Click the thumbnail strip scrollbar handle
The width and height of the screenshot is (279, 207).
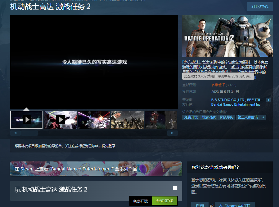click(29, 133)
